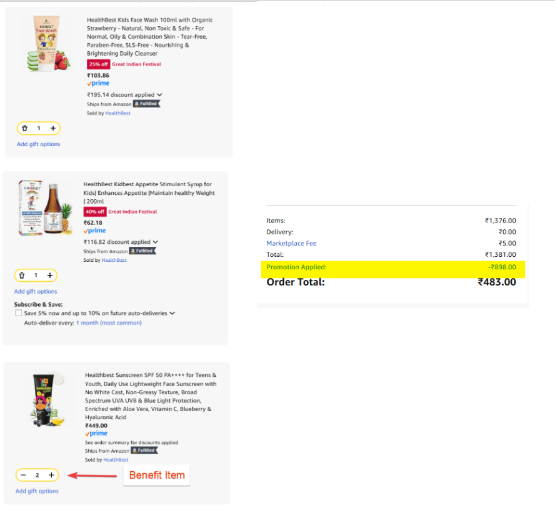The image size is (555, 518).
Task: Click the Sunscreen SPF 50 product image
Action: click(x=49, y=400)
